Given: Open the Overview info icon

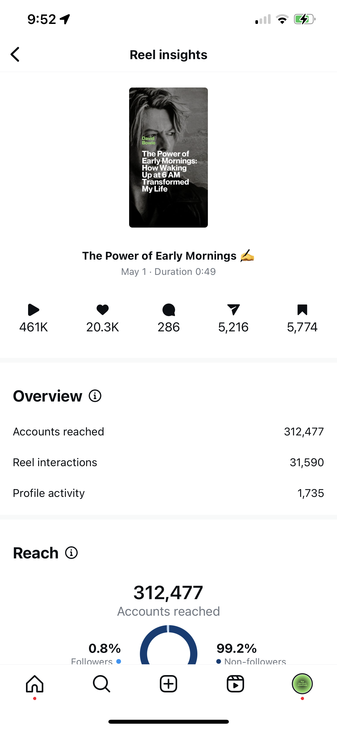Looking at the screenshot, I should 95,396.
